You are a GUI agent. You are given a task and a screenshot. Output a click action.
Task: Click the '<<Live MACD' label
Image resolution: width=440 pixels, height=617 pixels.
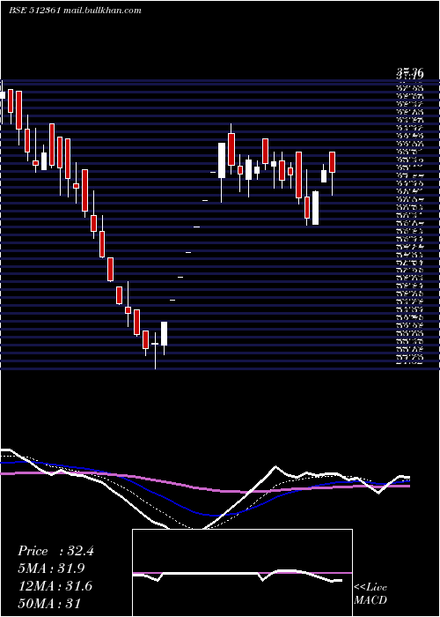(x=370, y=594)
